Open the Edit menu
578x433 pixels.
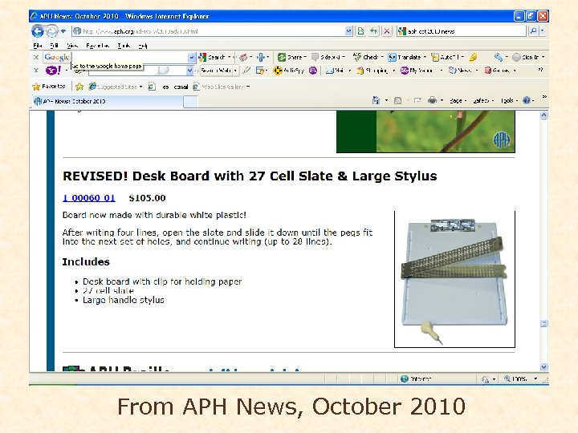tap(55, 46)
